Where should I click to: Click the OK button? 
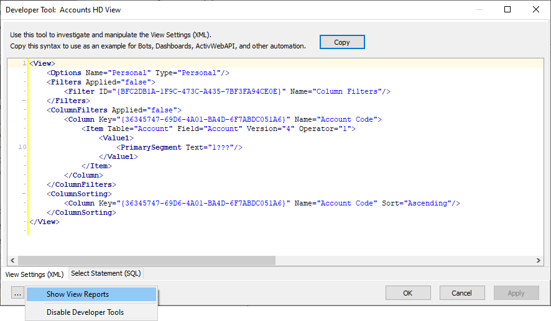click(x=407, y=293)
